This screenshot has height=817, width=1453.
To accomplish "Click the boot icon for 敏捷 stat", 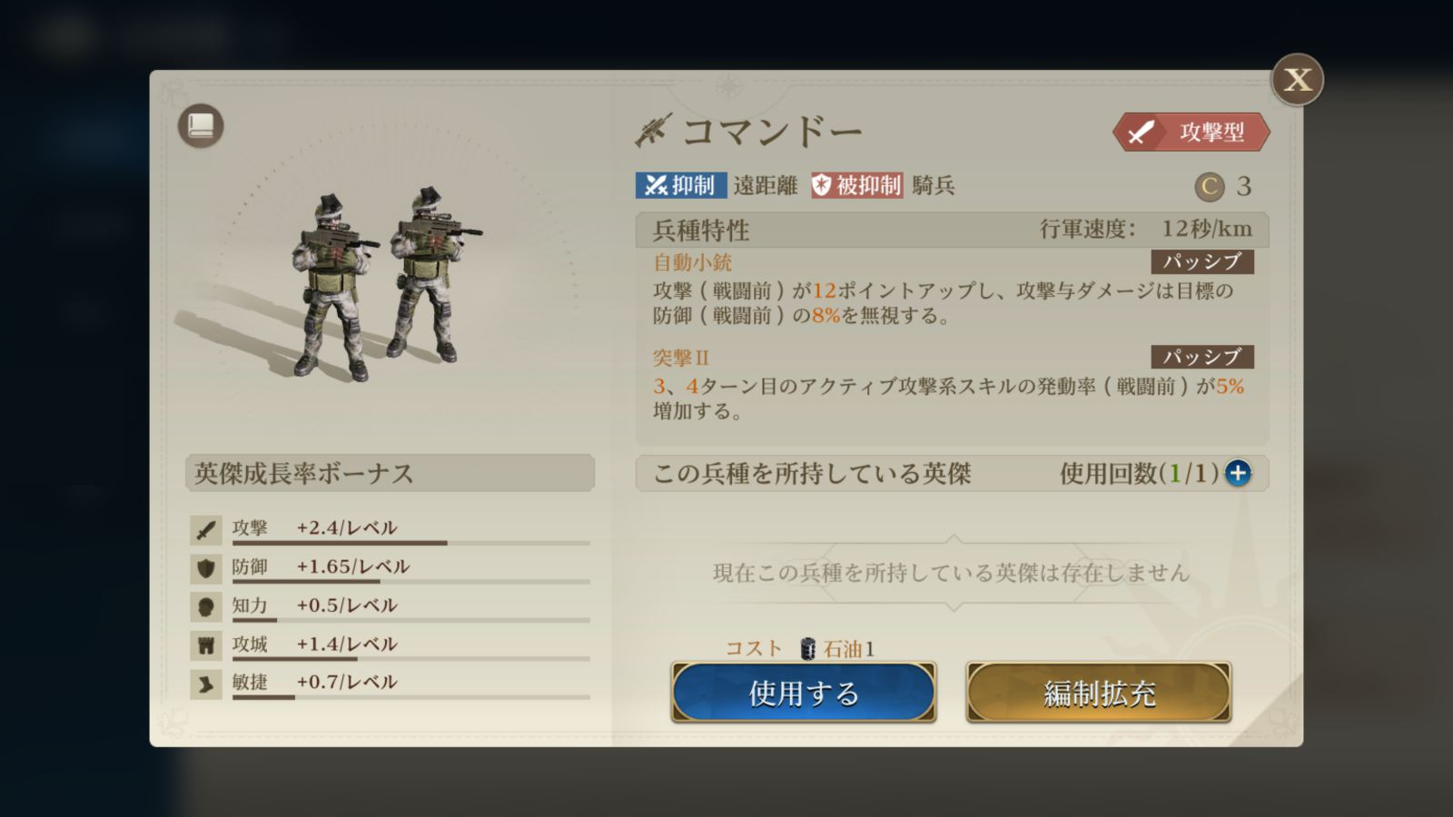I will pos(206,684).
